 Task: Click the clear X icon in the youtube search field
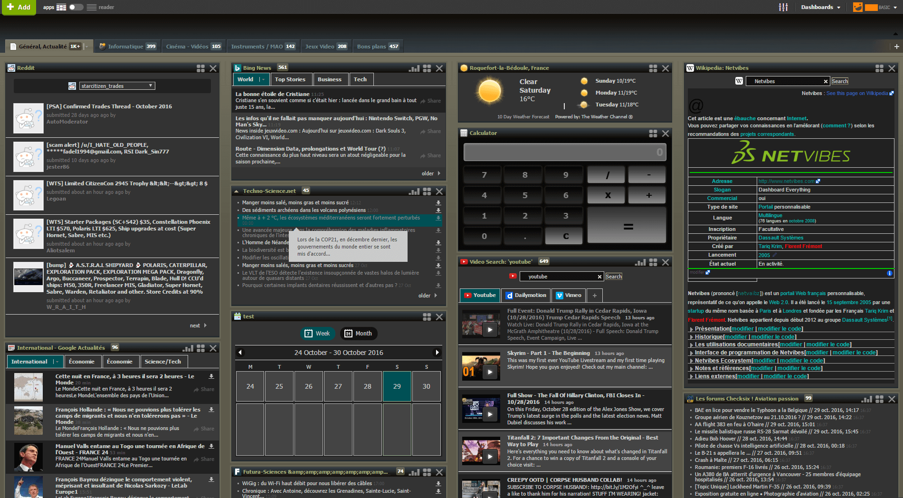coord(599,276)
